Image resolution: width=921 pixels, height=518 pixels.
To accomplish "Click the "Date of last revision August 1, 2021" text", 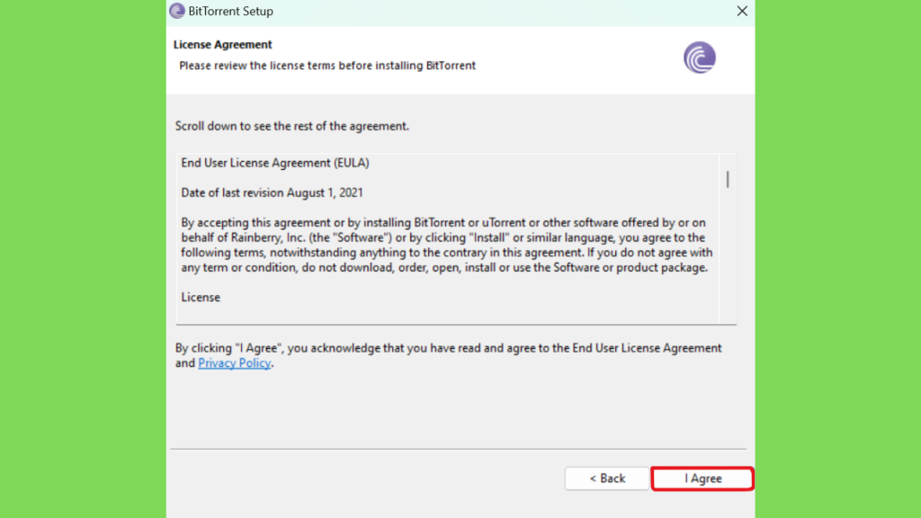I will coord(272,193).
